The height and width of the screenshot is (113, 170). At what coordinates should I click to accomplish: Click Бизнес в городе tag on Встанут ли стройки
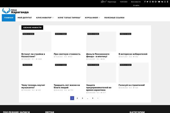28,34
